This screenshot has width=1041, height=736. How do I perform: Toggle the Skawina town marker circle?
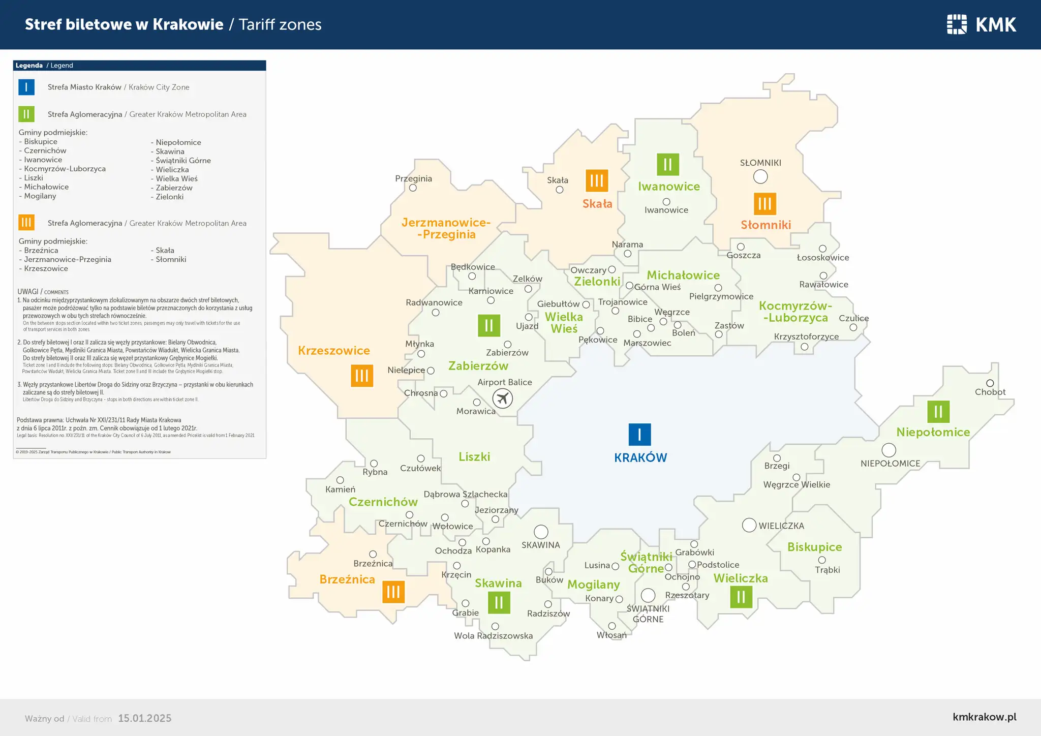point(541,531)
